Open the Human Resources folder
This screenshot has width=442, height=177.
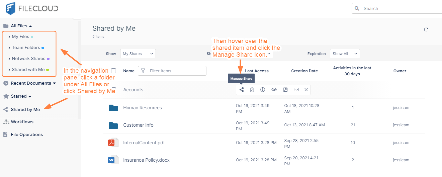coord(142,108)
